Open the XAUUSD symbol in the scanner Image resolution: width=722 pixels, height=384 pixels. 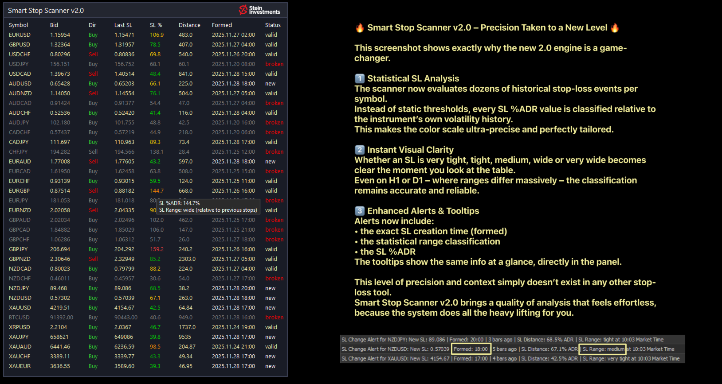pos(20,308)
